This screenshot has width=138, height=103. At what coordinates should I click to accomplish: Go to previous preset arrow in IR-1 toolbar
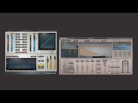pos(110,38)
